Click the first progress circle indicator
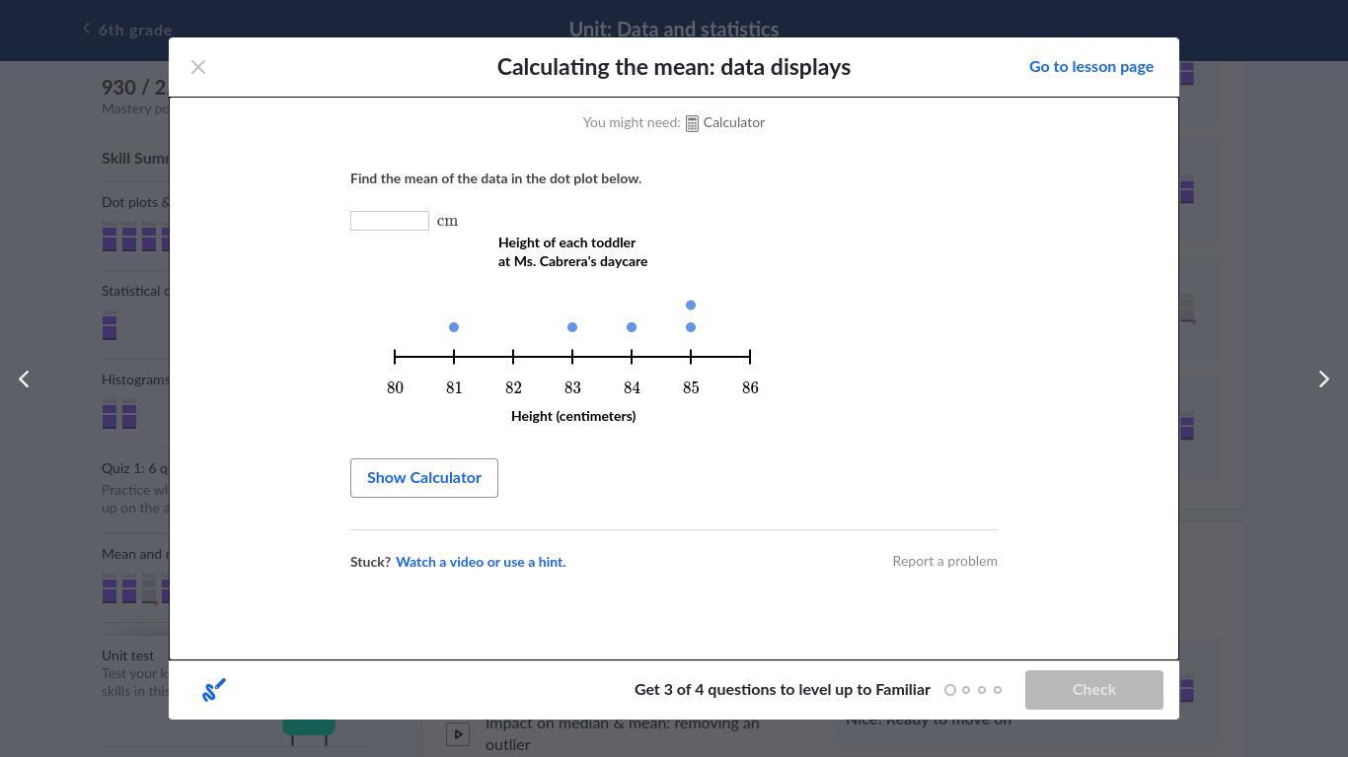 point(950,690)
